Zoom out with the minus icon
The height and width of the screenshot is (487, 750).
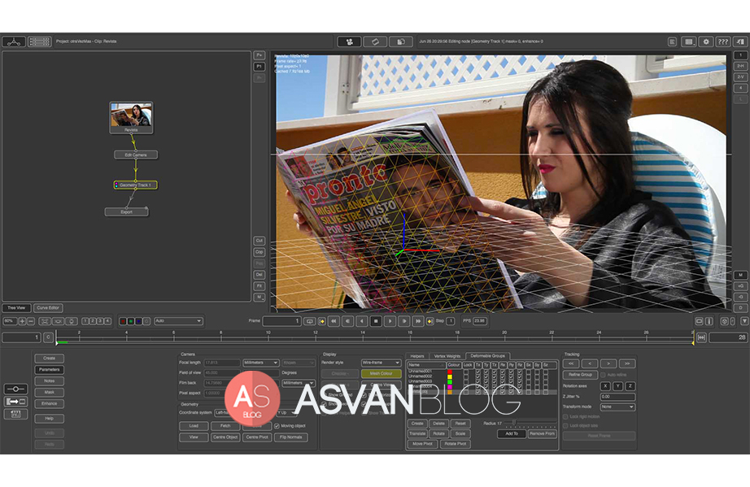(31, 321)
